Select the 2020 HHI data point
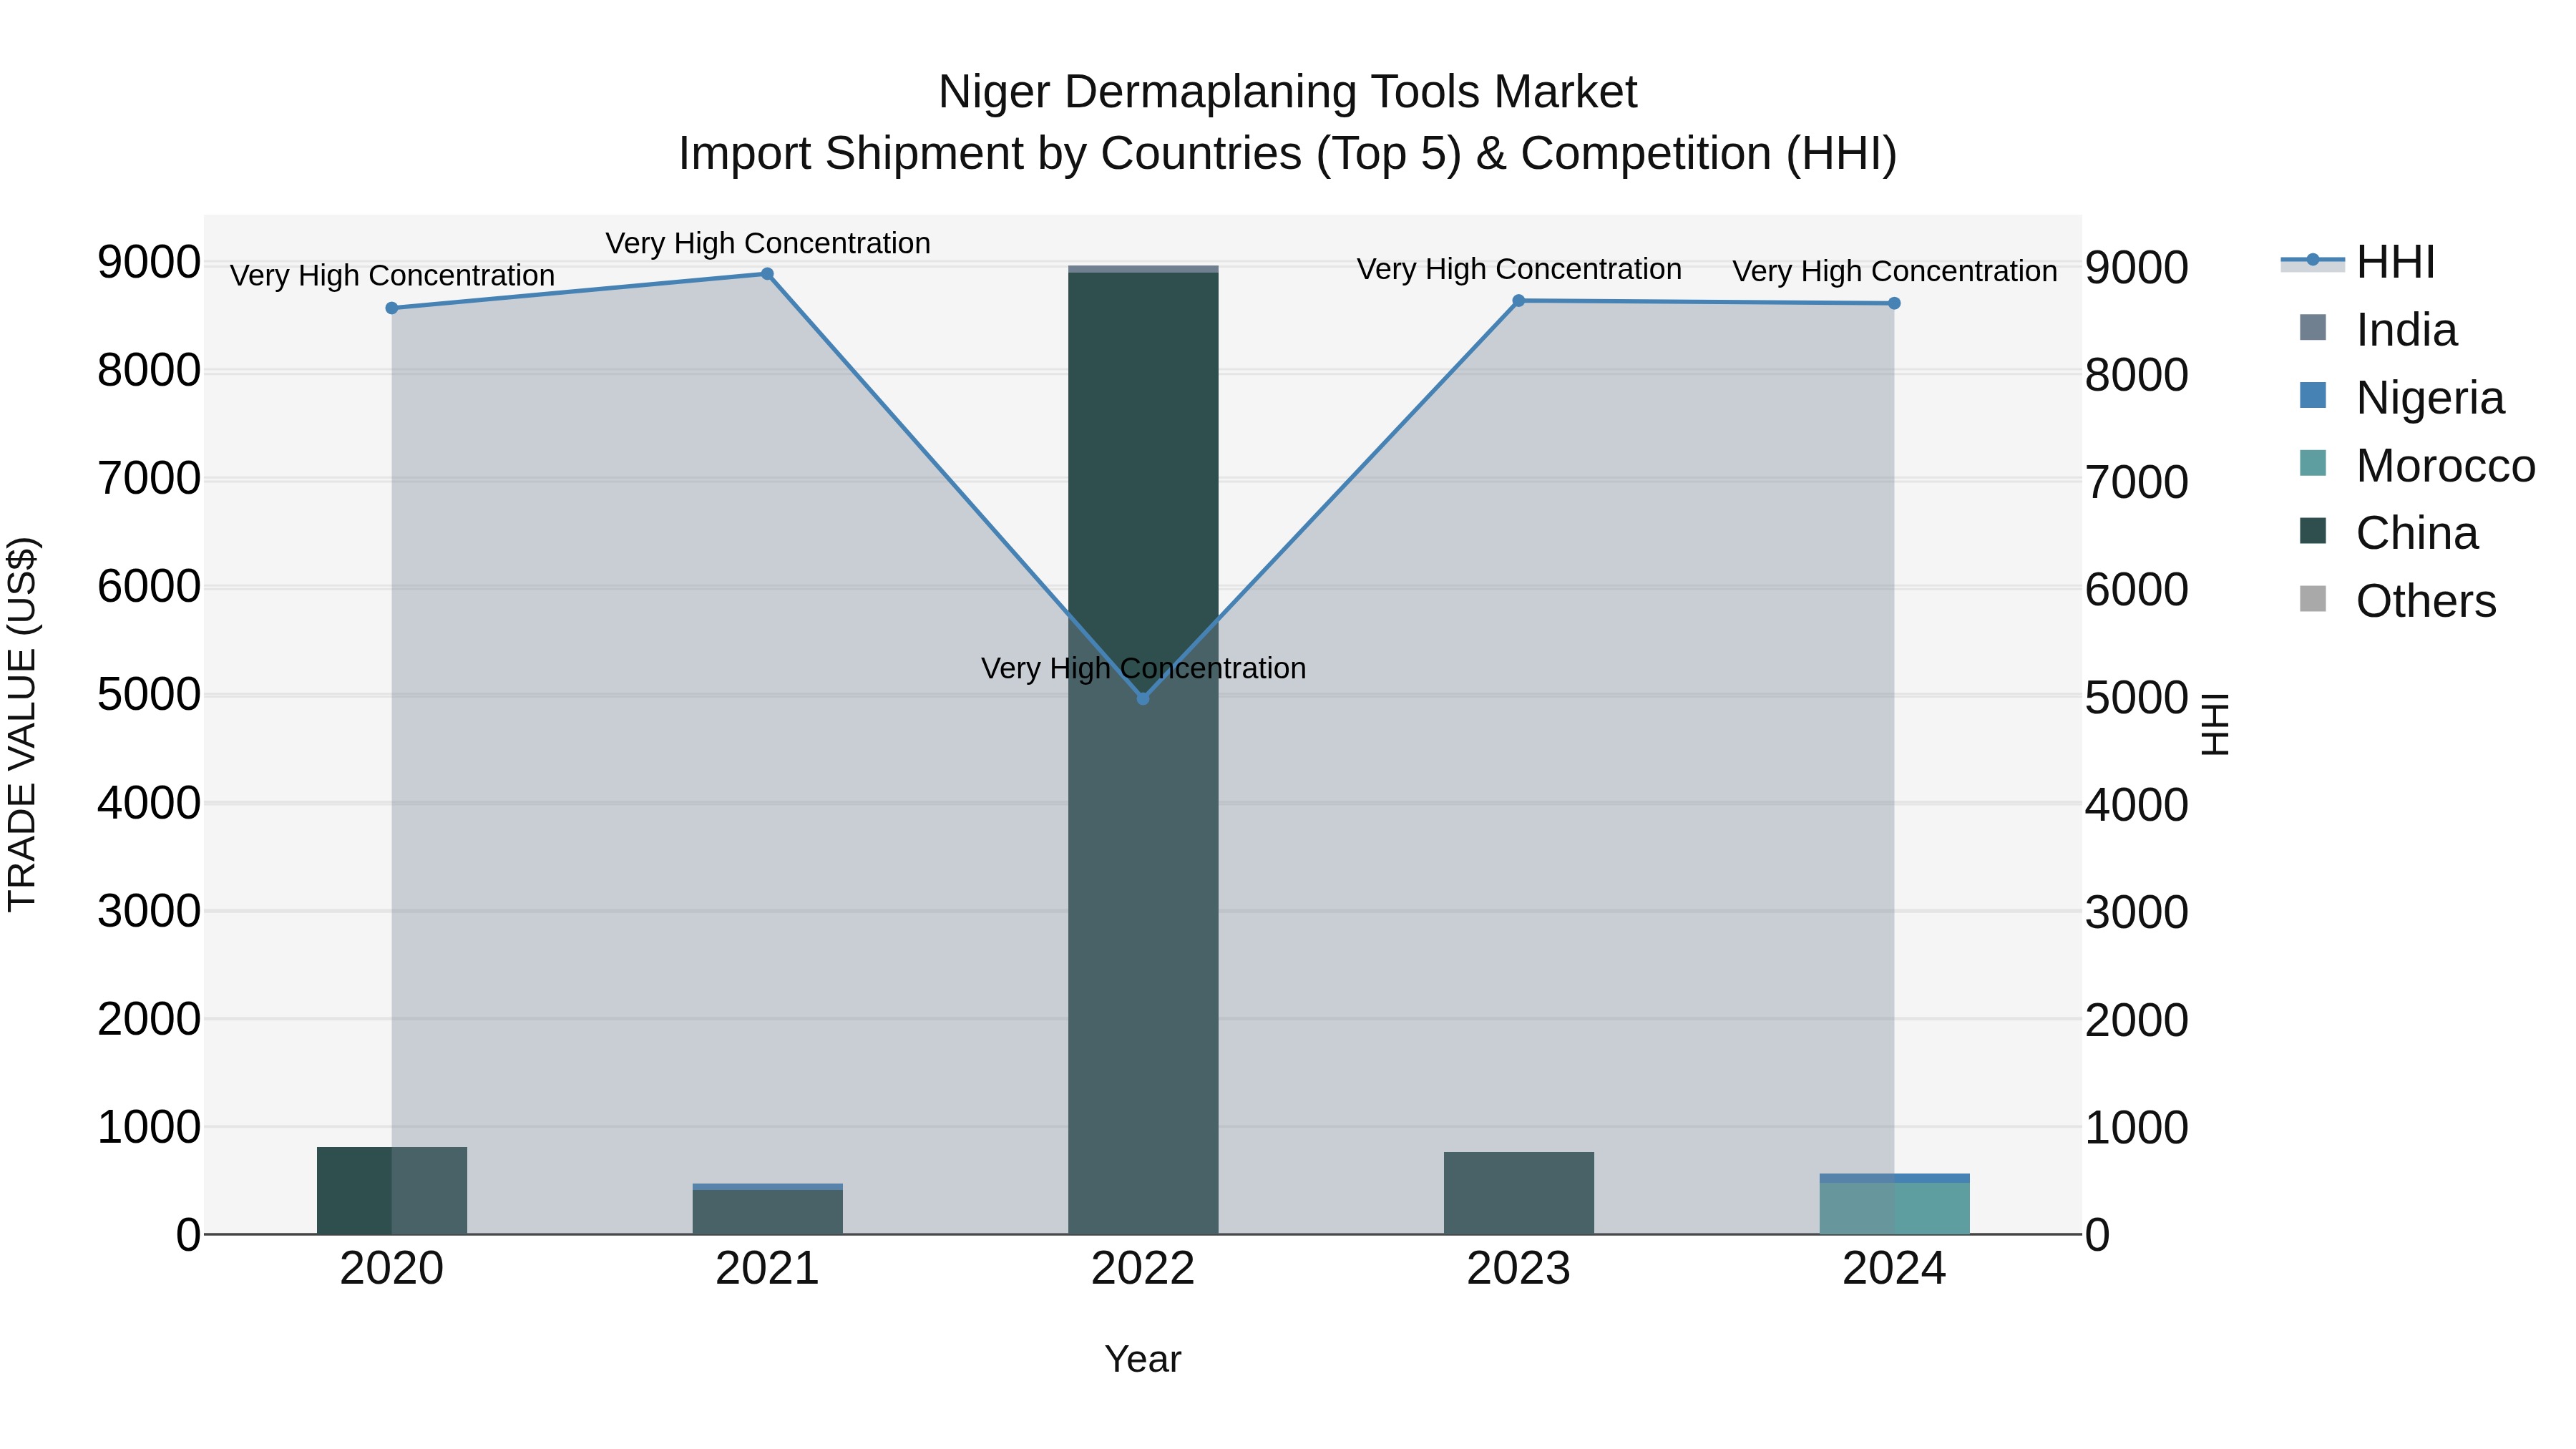This screenshot has width=2576, height=1449. (x=392, y=308)
